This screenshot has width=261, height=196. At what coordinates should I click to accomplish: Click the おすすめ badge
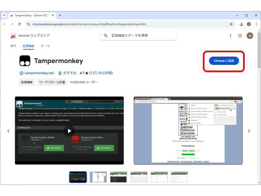[x=67, y=73]
